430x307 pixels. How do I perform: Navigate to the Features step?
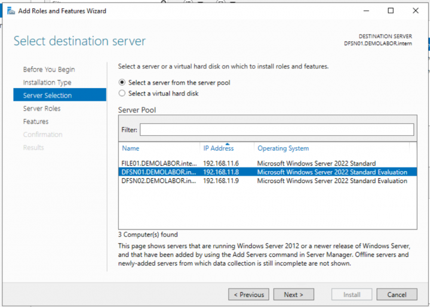pyautogui.click(x=36, y=122)
